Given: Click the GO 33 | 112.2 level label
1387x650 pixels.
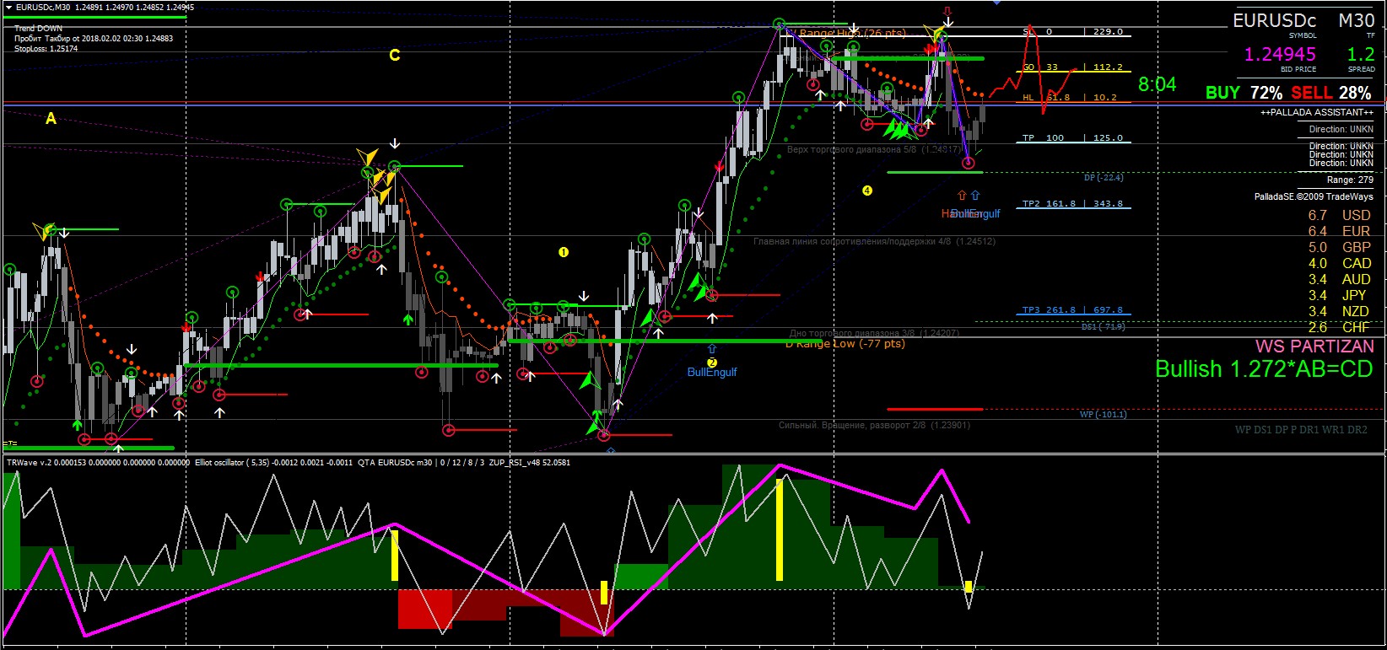Looking at the screenshot, I should 1072,67.
